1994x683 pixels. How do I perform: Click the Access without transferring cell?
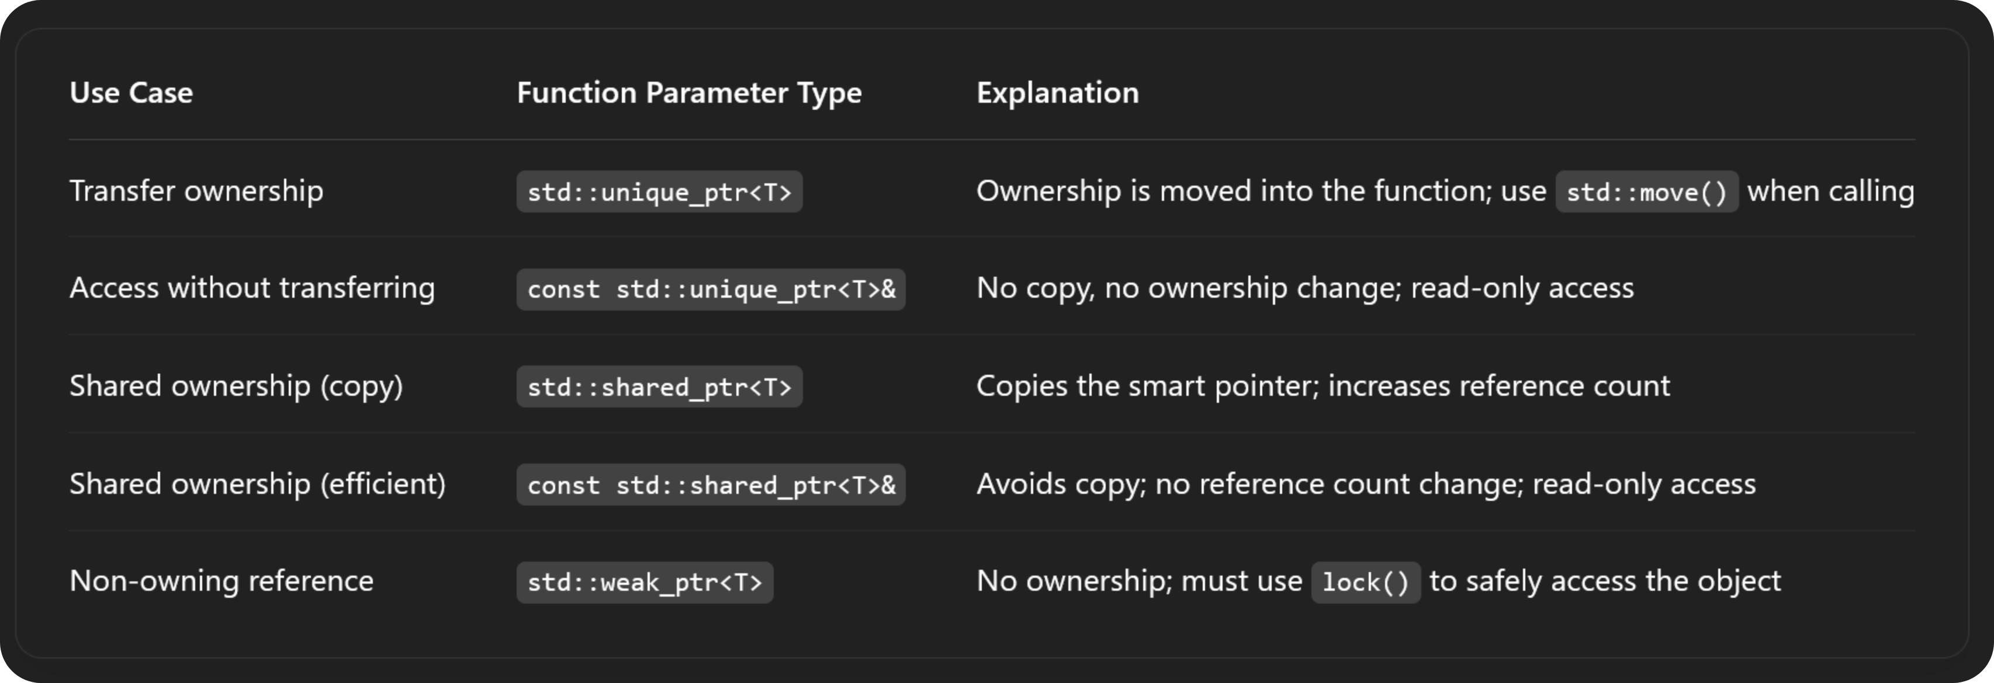pyautogui.click(x=252, y=288)
